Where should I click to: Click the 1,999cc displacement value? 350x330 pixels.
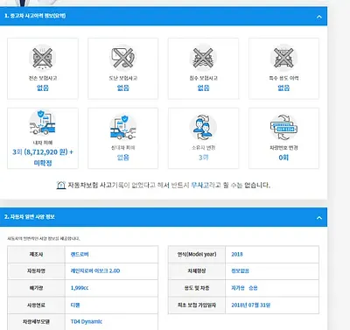[x=80, y=288]
